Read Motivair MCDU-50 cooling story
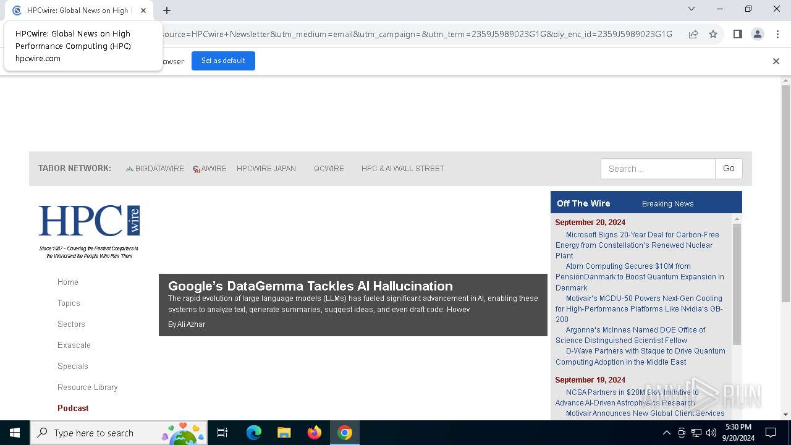This screenshot has height=445, width=791. point(639,309)
